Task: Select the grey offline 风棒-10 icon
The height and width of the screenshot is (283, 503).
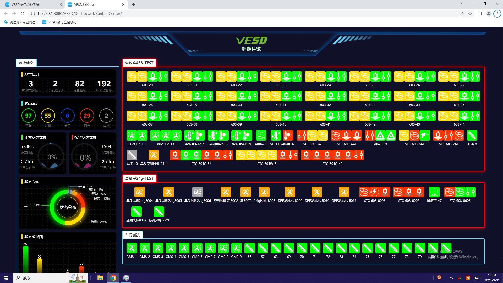Action: (x=132, y=155)
